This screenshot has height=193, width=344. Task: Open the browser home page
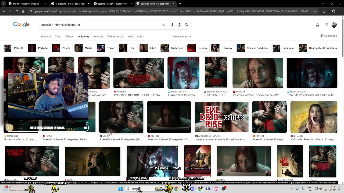[x=23, y=11]
